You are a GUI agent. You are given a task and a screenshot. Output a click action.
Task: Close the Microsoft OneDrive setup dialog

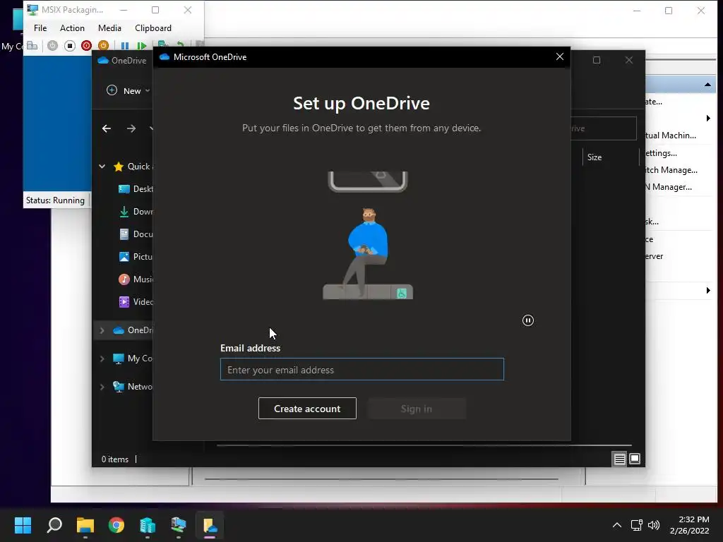click(560, 56)
